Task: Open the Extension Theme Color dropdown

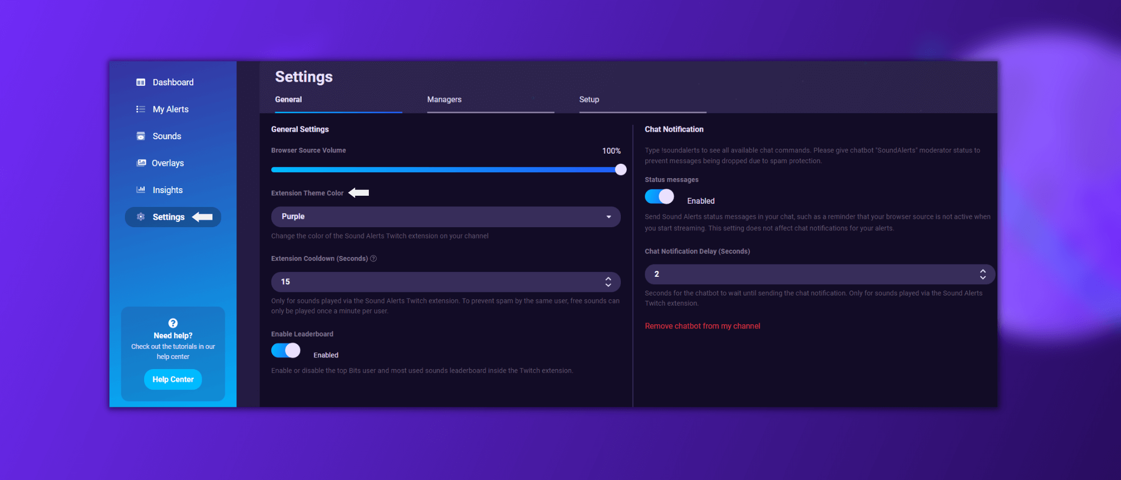Action: point(446,217)
